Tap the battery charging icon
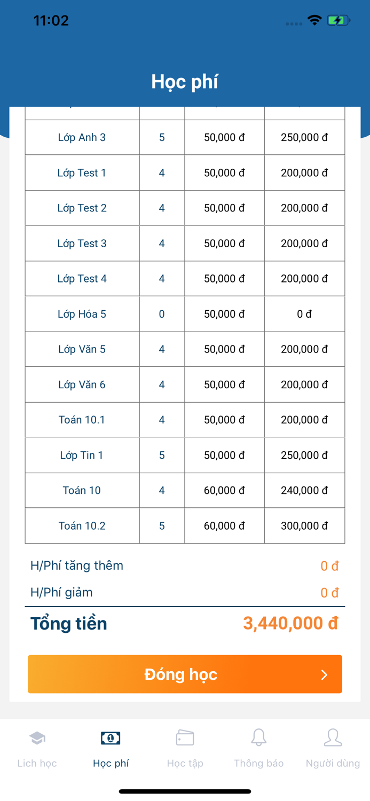The width and height of the screenshot is (370, 801). [x=338, y=20]
